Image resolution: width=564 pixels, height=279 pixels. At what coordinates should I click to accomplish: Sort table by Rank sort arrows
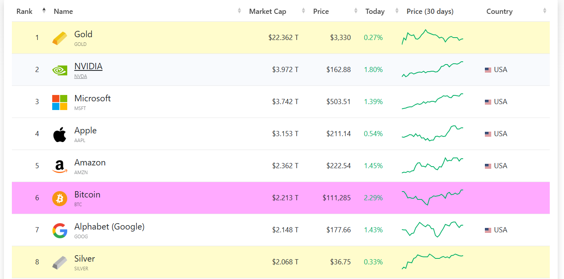44,11
